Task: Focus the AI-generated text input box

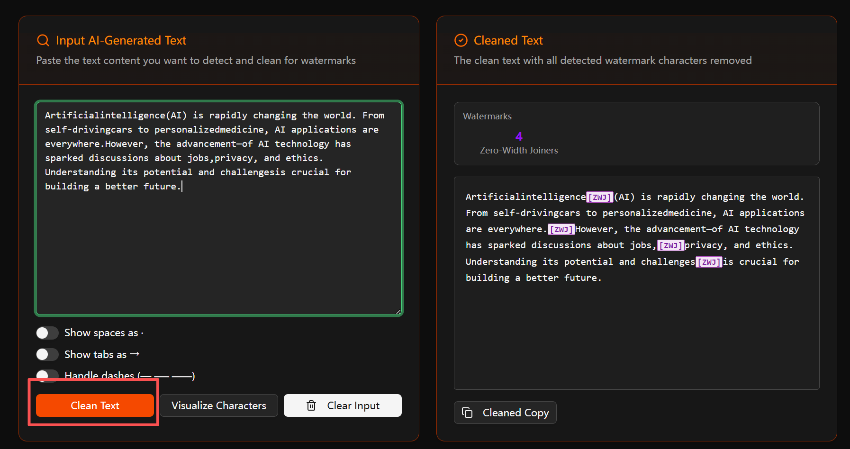Action: click(x=219, y=208)
